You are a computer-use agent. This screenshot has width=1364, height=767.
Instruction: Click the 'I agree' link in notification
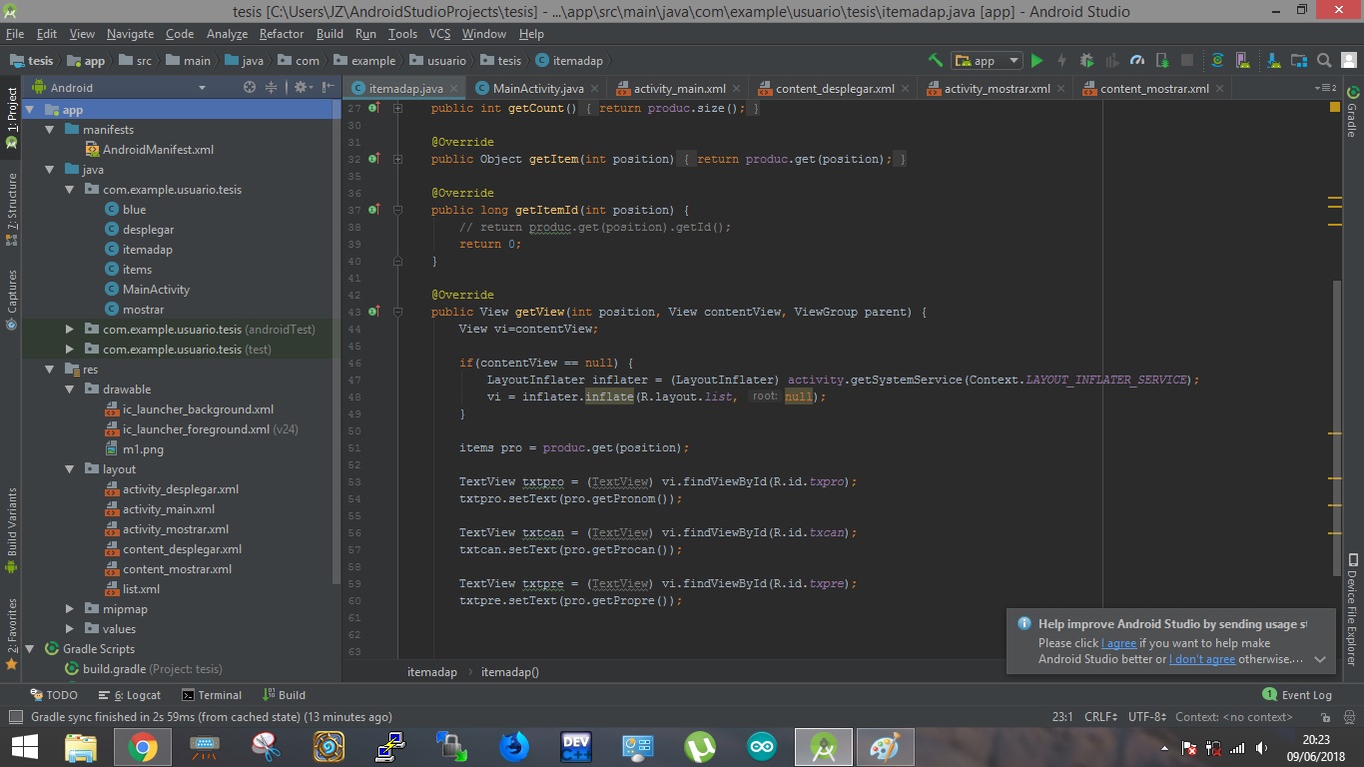coord(1118,643)
